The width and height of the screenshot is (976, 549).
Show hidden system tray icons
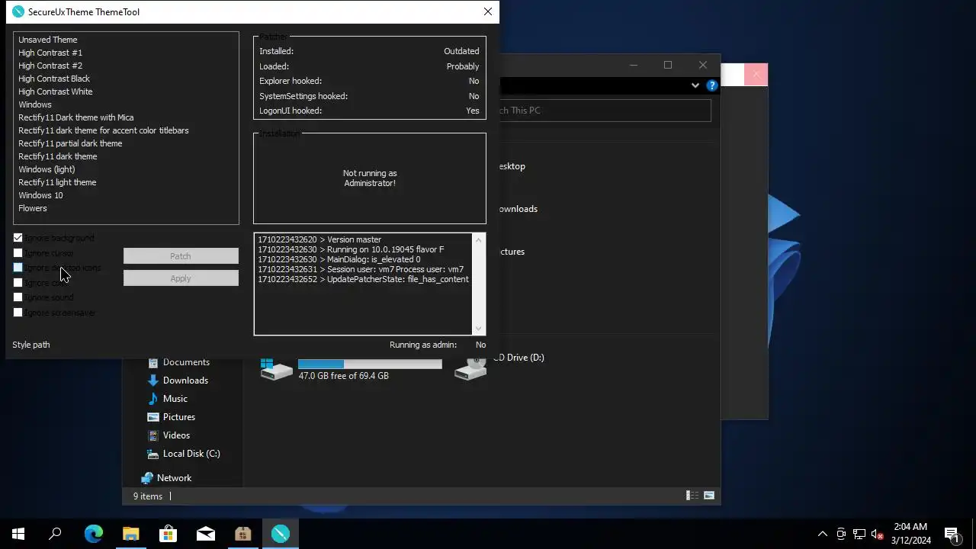click(x=823, y=534)
